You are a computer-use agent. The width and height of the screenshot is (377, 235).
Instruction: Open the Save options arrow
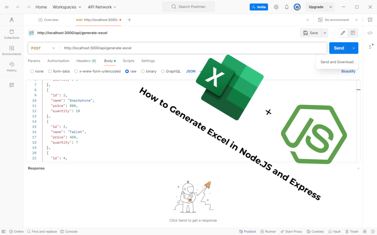(325, 33)
